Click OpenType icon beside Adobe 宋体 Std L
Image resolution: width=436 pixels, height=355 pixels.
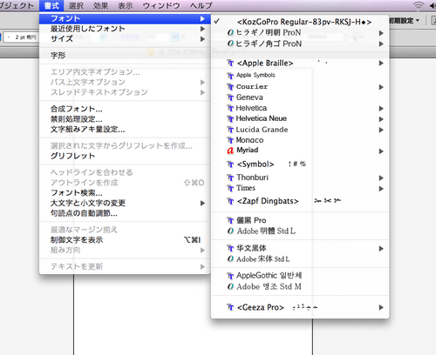[x=230, y=258]
